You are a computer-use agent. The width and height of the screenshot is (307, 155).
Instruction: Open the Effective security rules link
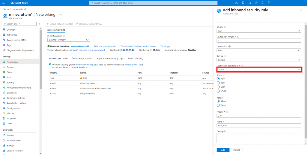pos(105,47)
